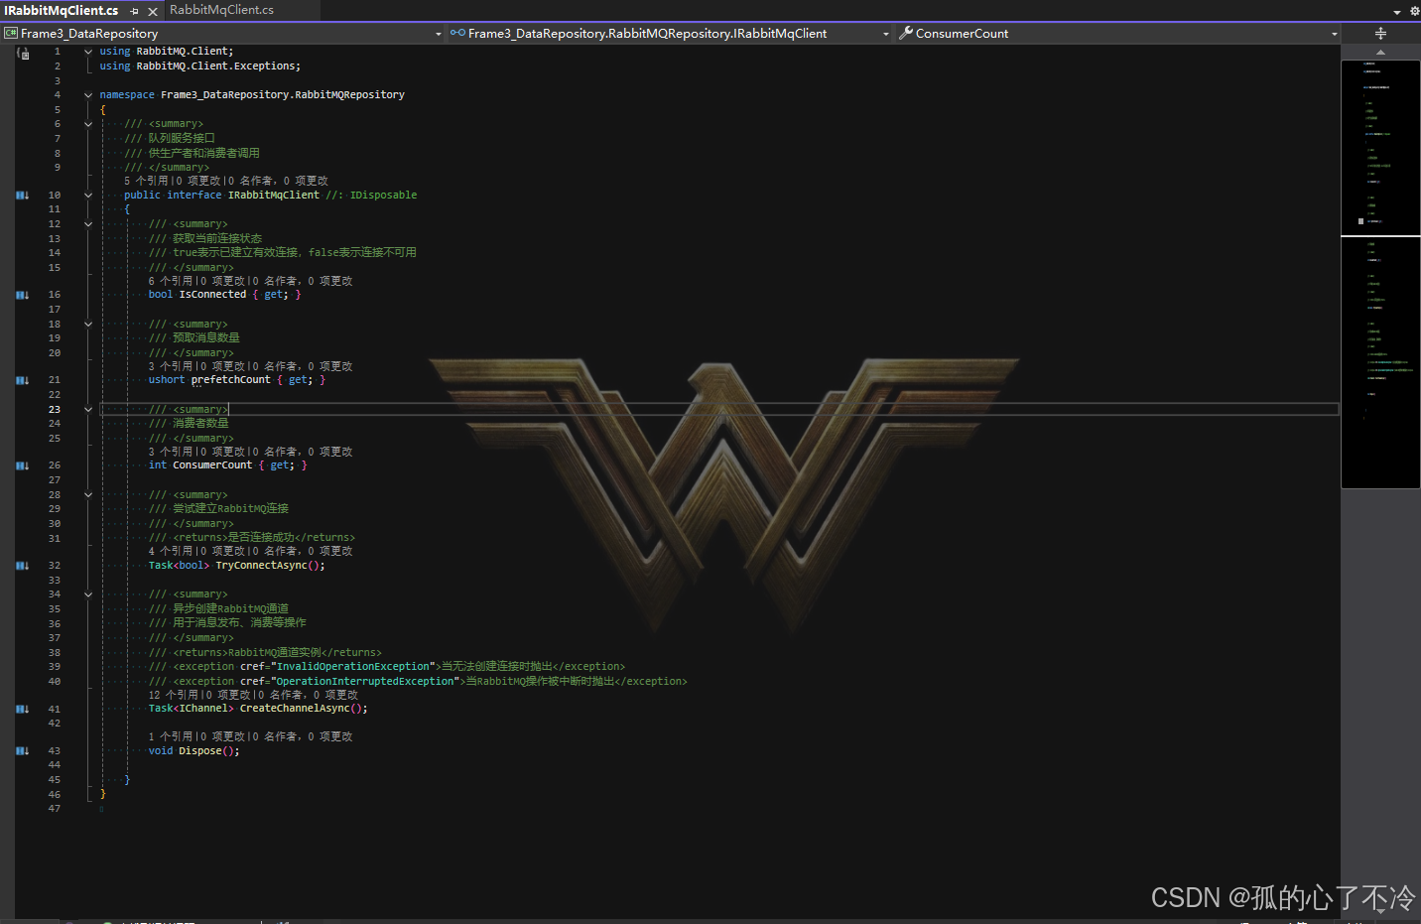Click the 'IDisposable' commented text on line 10
Viewport: 1421px width, 924px height.
click(383, 196)
